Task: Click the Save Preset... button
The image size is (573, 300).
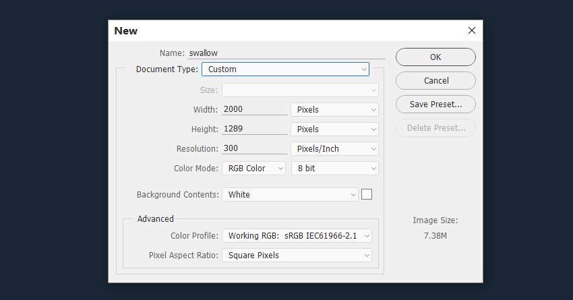Action: tap(435, 104)
